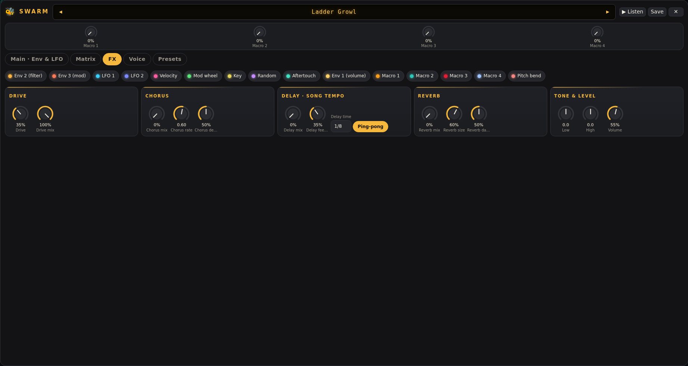
Task: Click the Macro 1 knob in top strip
Action: [91, 32]
